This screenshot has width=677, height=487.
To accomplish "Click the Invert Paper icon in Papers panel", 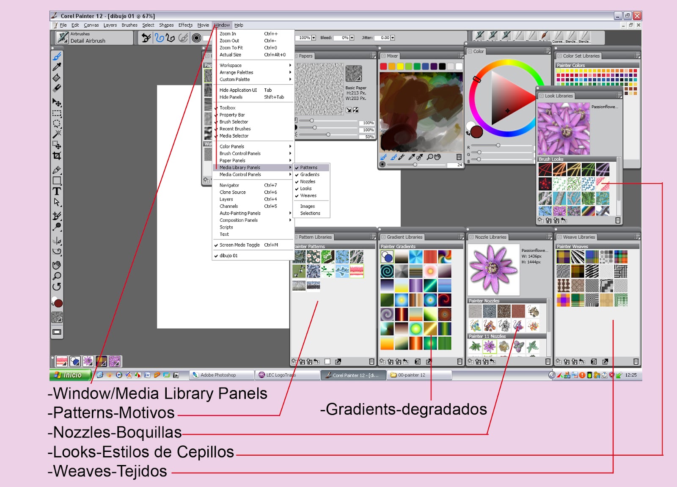I will [x=356, y=110].
